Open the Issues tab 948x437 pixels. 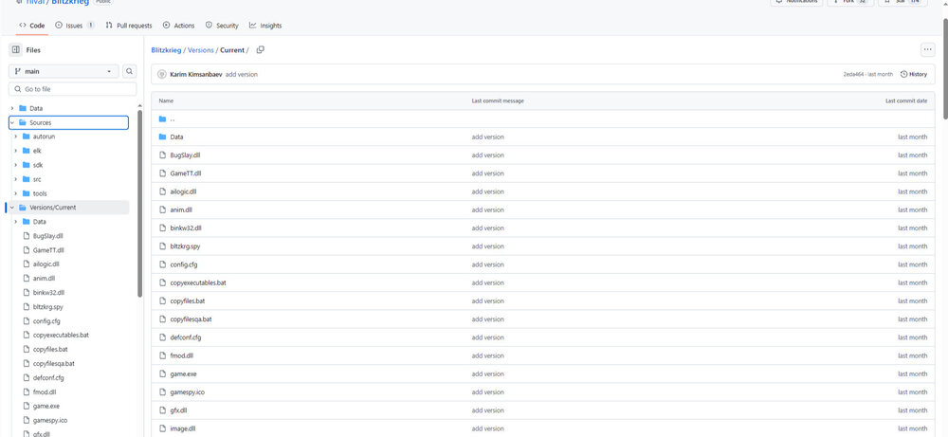pyautogui.click(x=74, y=26)
